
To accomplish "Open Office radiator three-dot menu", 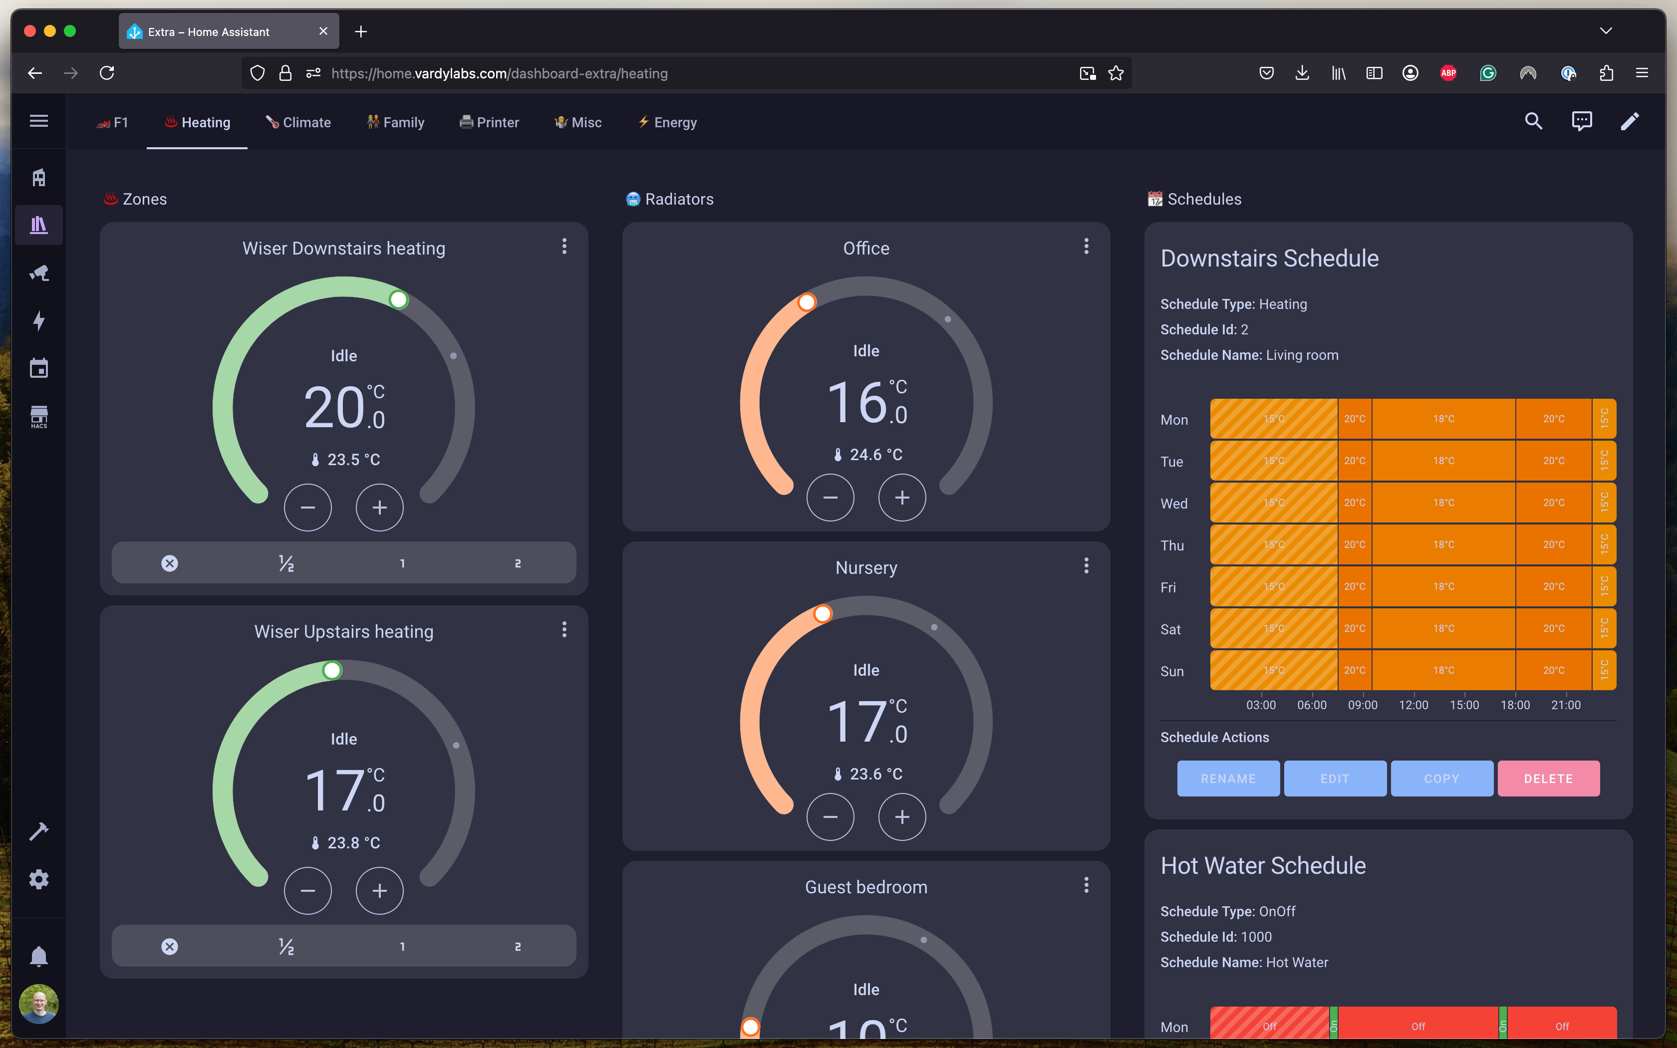I will coord(1086,247).
